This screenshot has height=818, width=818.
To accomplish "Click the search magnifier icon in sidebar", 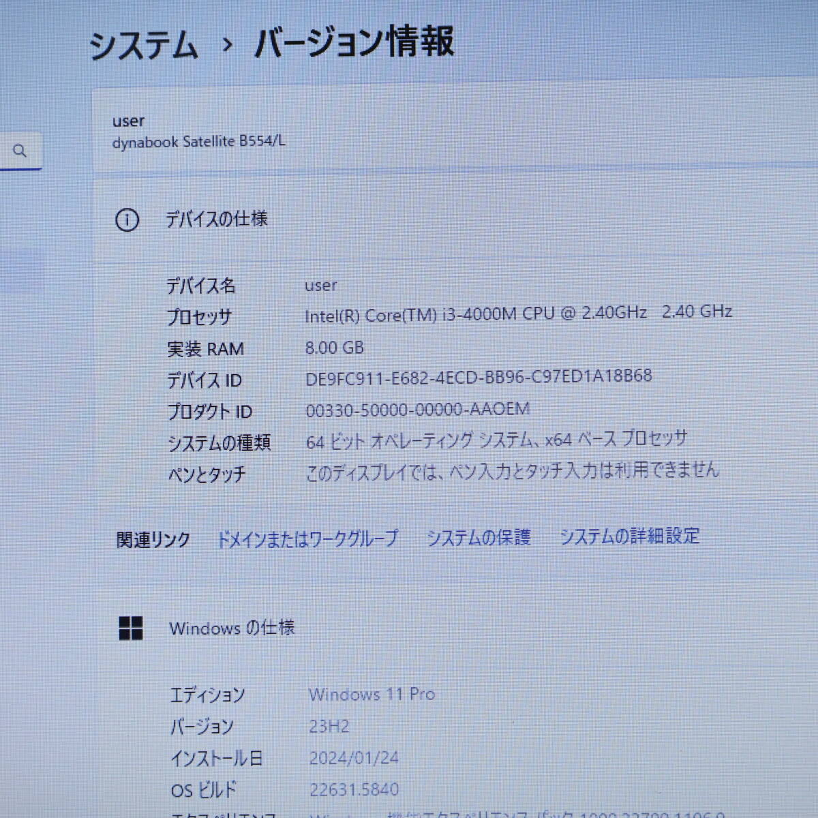I will [20, 150].
